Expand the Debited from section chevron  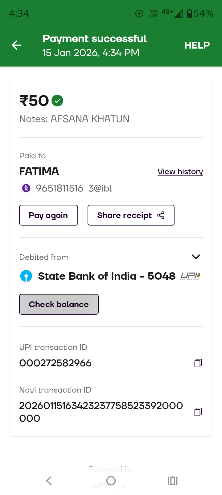click(196, 257)
